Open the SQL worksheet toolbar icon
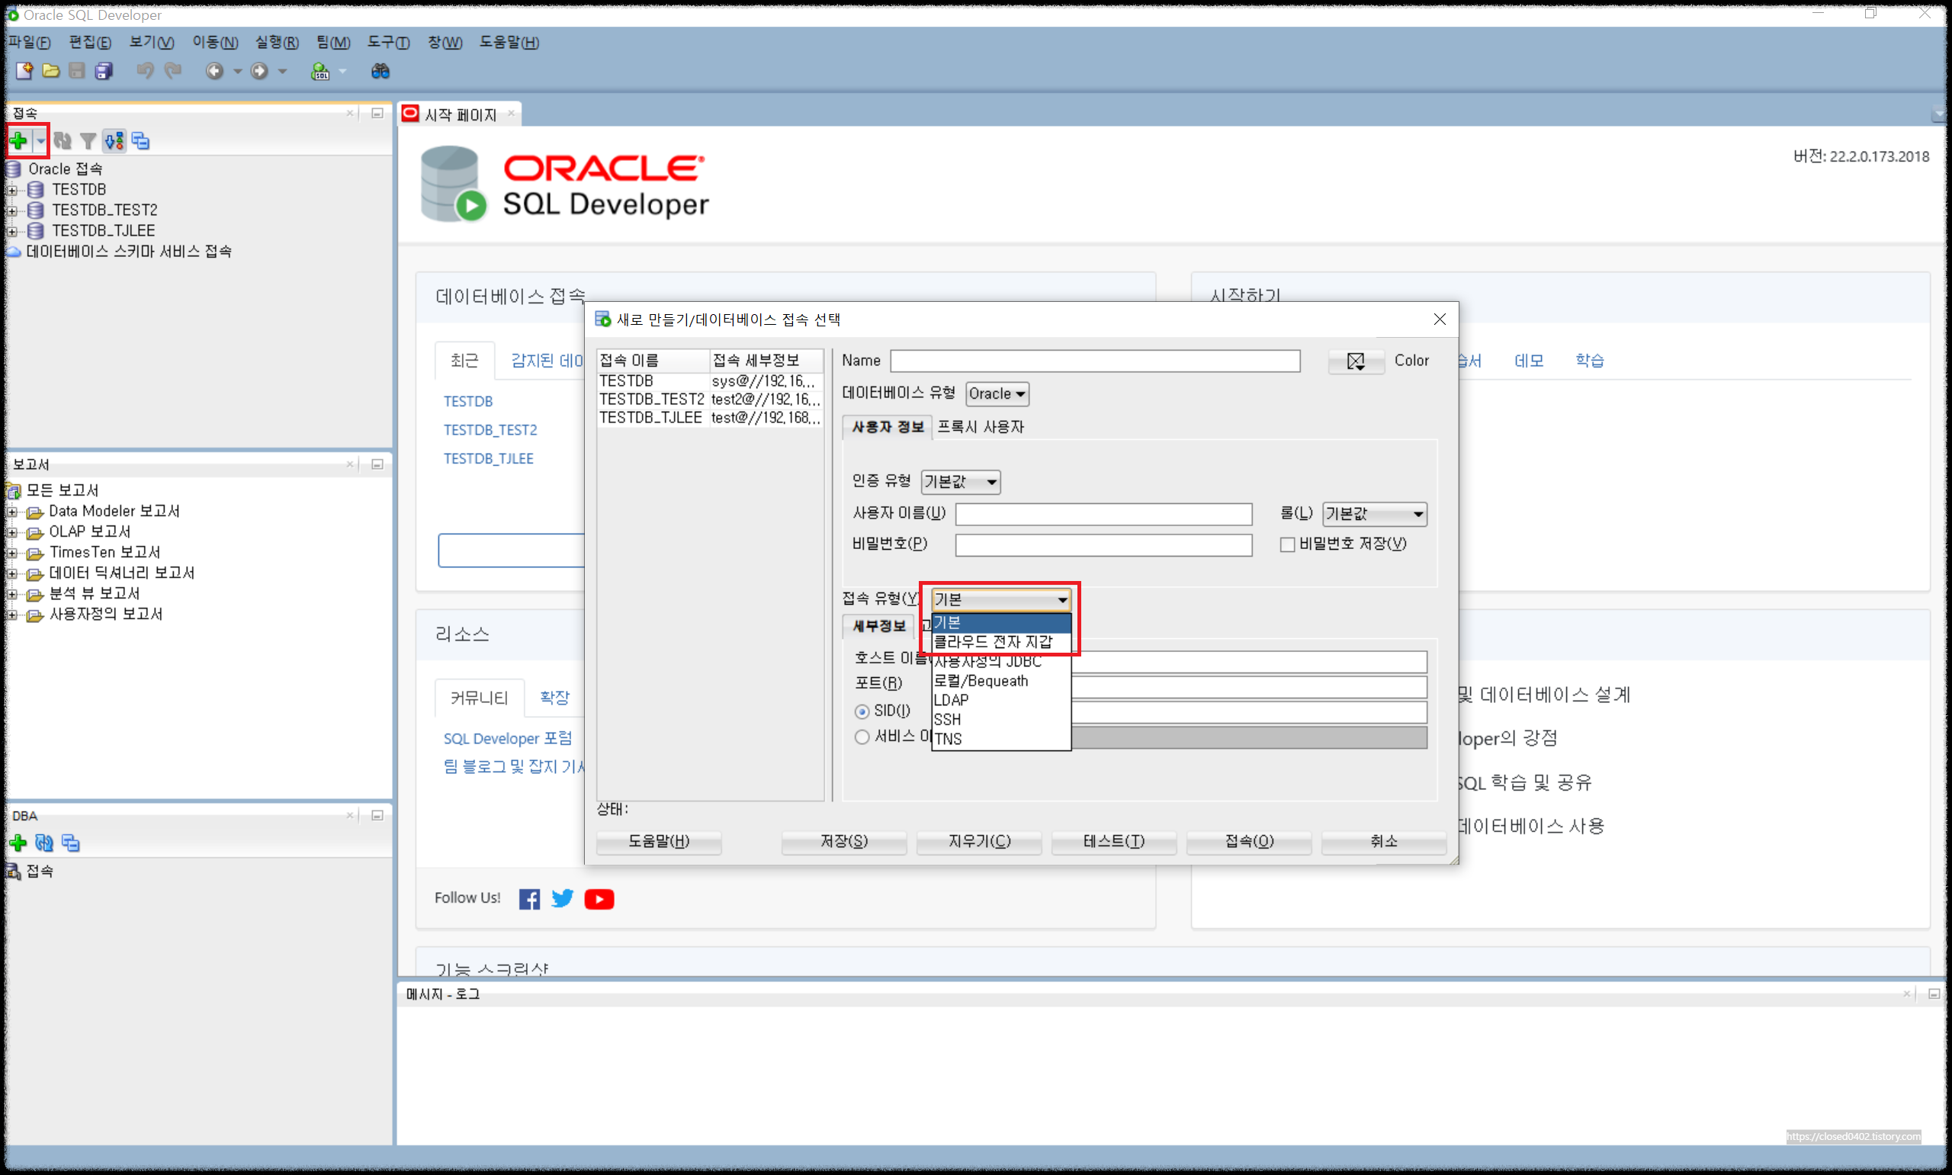 (319, 71)
